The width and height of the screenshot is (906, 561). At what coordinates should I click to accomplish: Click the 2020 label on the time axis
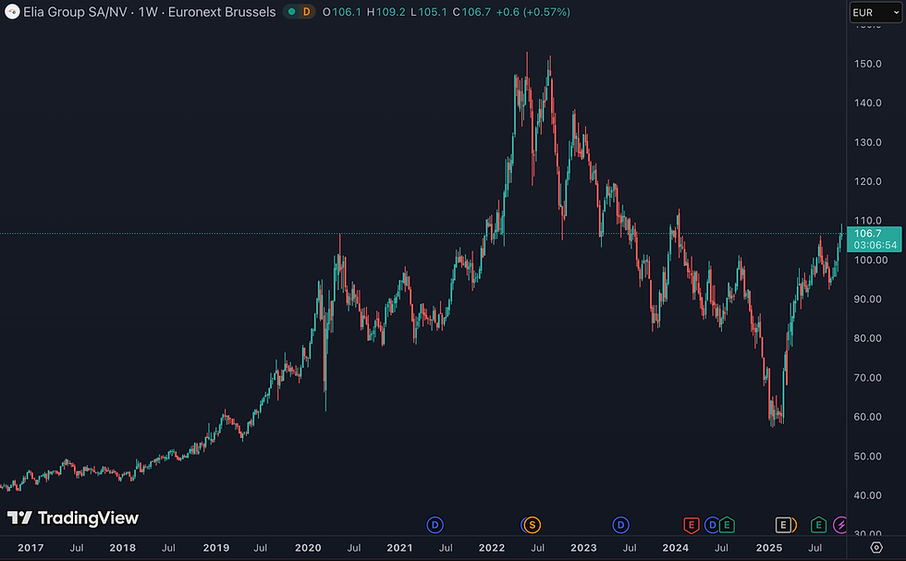tap(308, 548)
